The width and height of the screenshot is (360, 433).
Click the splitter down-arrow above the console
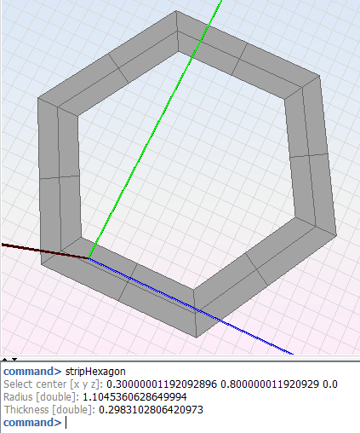coord(14,360)
